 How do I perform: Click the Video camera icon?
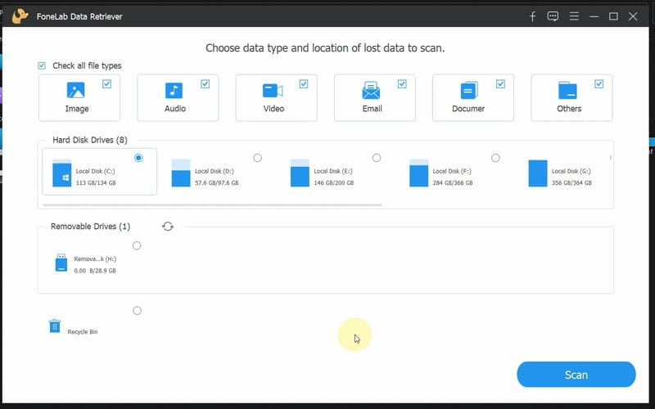point(273,91)
